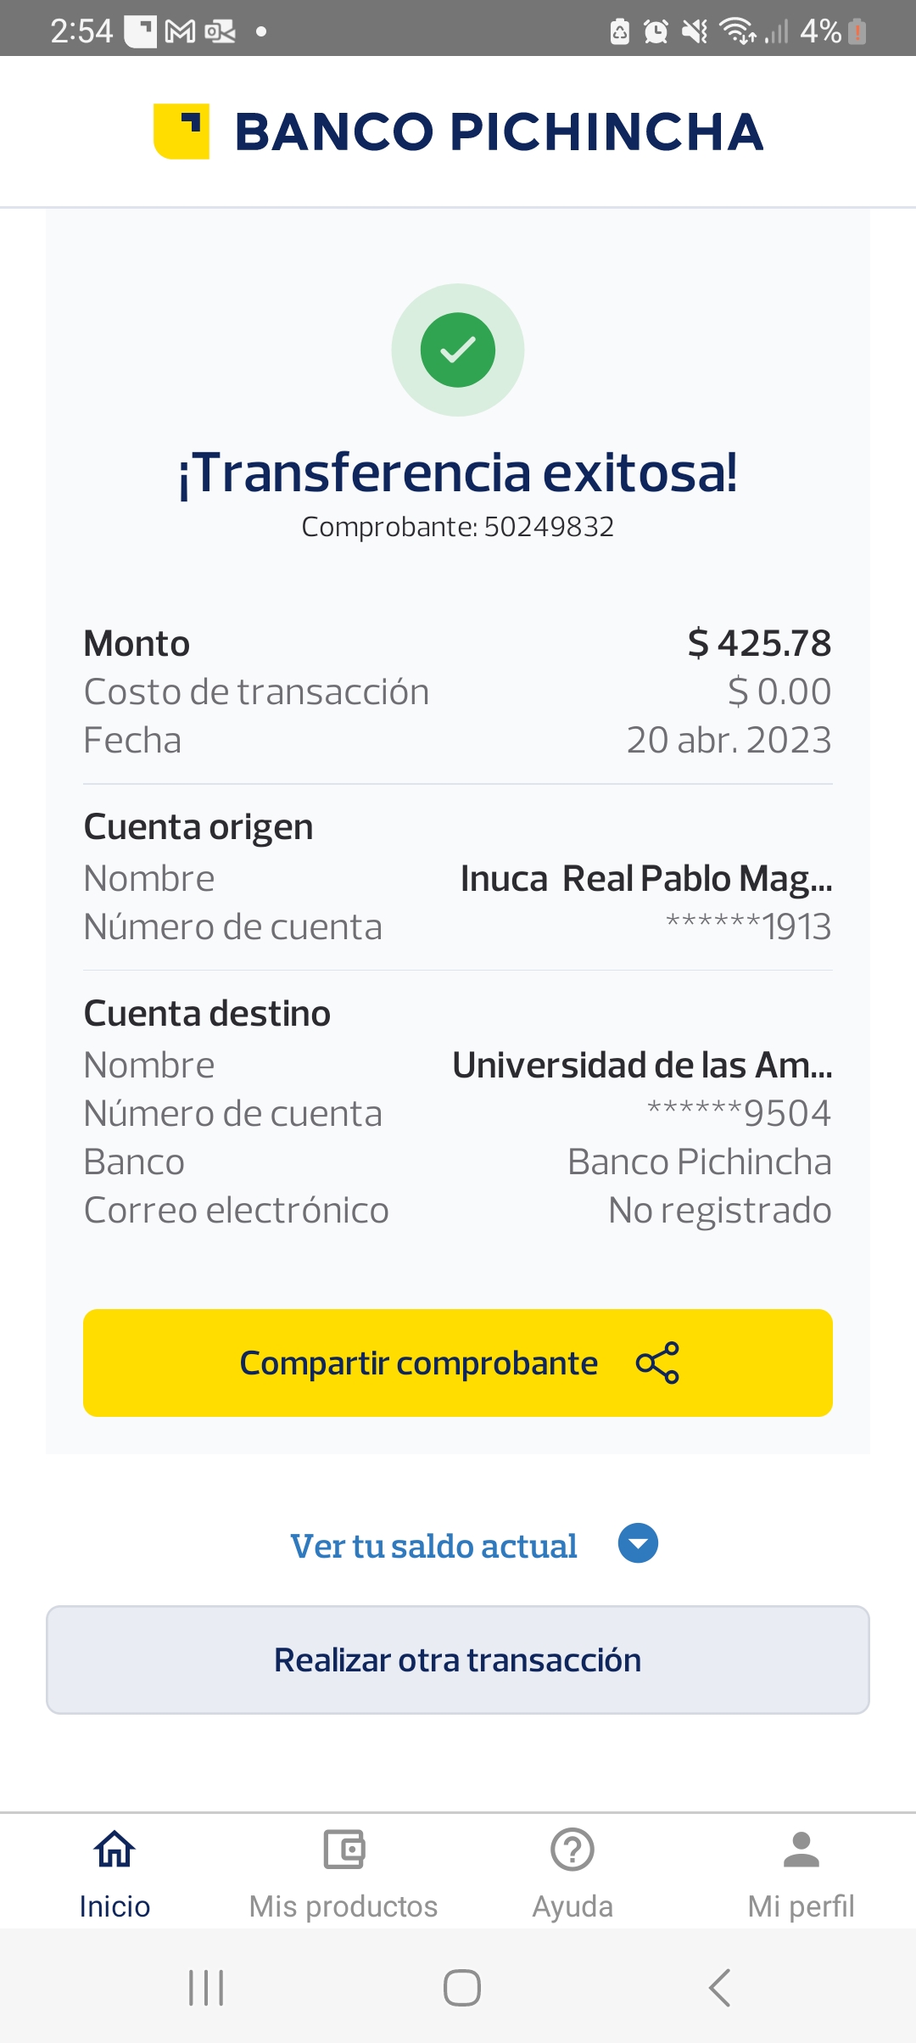Open the Ayuda question mark icon
This screenshot has width=916, height=2043.
click(572, 1850)
